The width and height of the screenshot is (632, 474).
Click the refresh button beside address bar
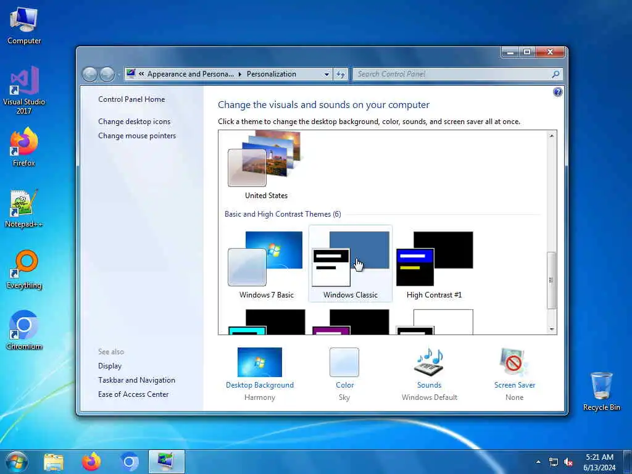(x=341, y=74)
